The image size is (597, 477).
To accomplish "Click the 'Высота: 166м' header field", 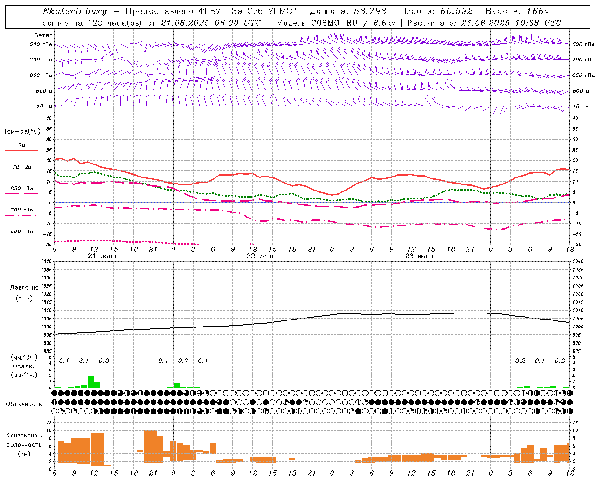I will (x=517, y=11).
